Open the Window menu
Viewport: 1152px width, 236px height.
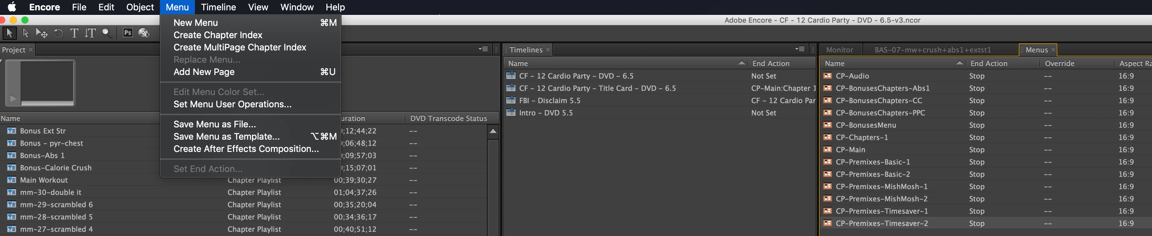[x=297, y=7]
